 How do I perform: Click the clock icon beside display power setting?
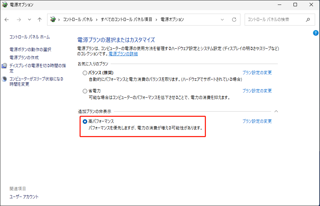pyautogui.click(x=3, y=65)
